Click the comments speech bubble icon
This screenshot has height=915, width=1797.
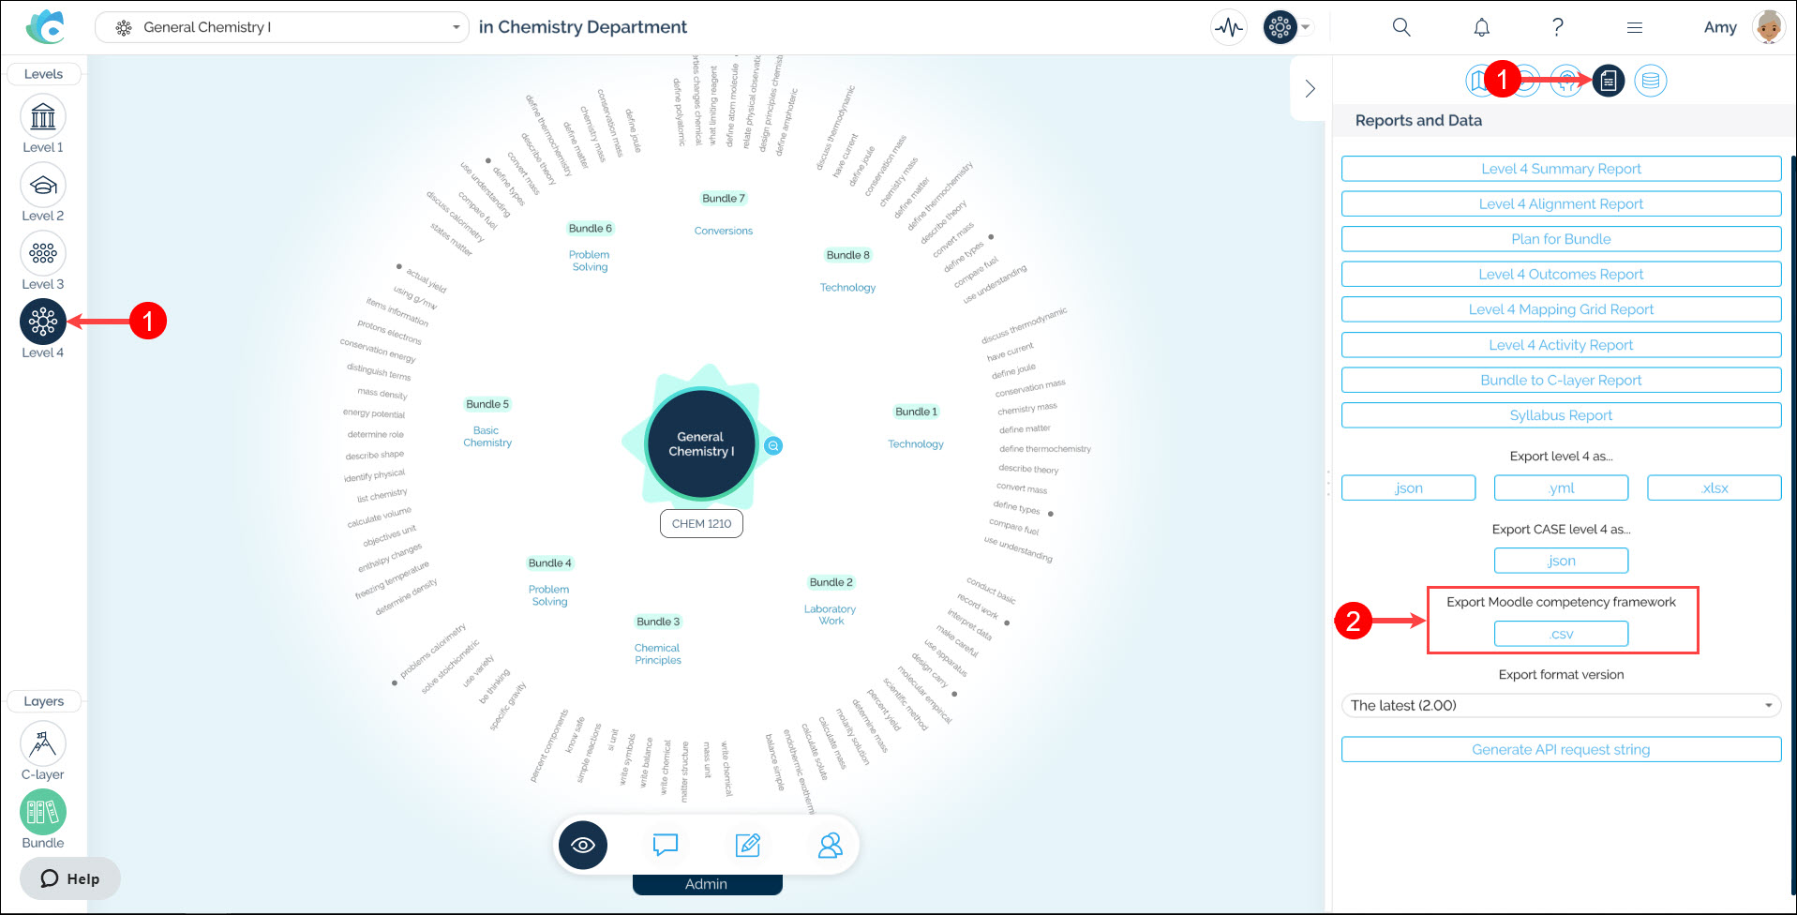[x=665, y=845]
